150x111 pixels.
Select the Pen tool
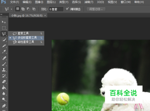[4, 106]
